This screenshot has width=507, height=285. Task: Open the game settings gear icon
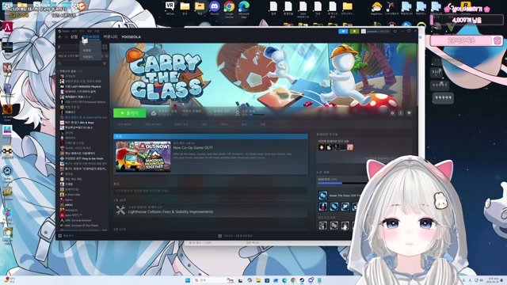392,113
